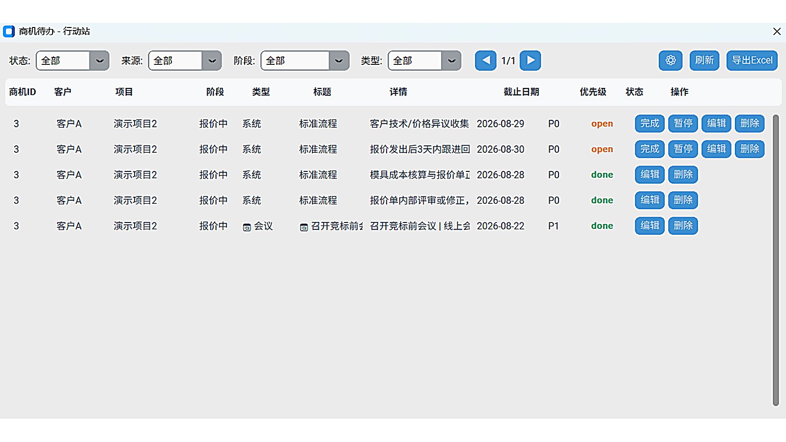
Task: Mark 客户技术/价格异议收集 row as 完成
Action: click(x=650, y=123)
